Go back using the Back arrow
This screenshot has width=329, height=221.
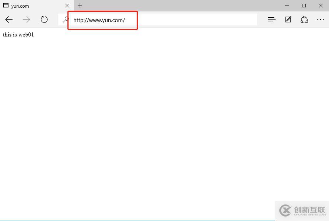click(9, 20)
